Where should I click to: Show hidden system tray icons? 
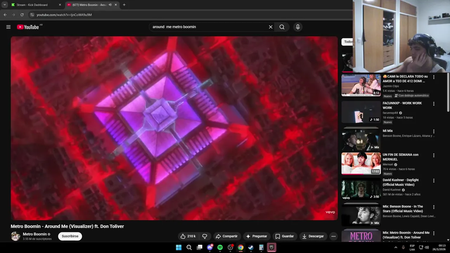pos(396,247)
